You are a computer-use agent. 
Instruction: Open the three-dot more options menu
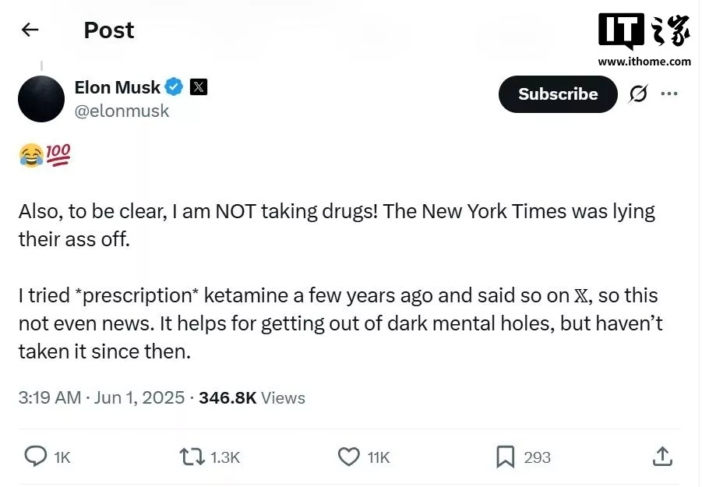(x=668, y=94)
